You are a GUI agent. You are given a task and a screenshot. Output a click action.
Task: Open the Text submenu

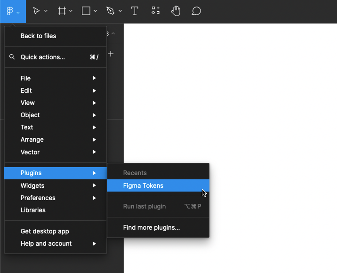pos(56,127)
